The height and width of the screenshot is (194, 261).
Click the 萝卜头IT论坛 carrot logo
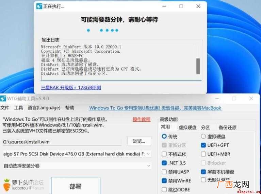[x=7, y=185]
